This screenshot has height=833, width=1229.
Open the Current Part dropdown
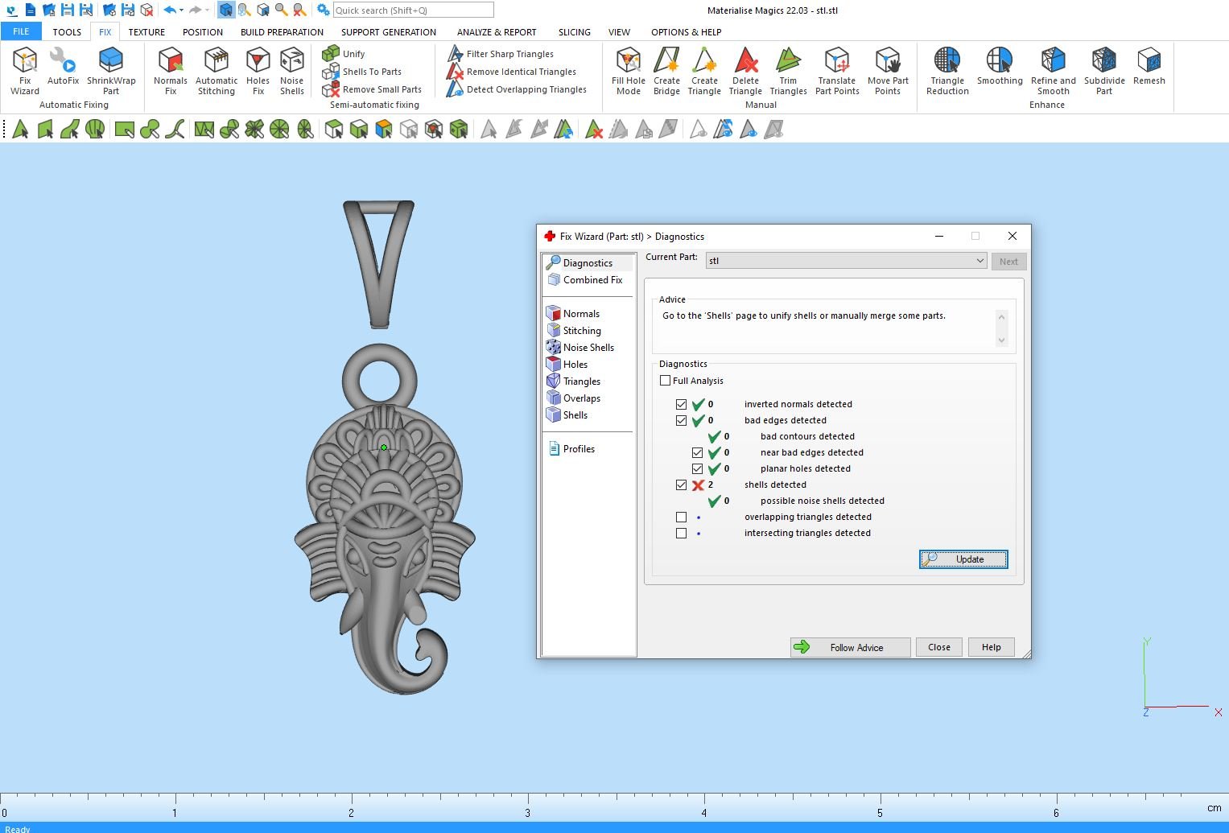click(979, 261)
